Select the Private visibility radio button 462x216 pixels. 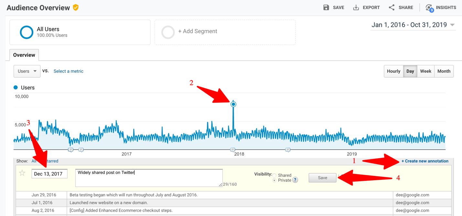click(274, 180)
